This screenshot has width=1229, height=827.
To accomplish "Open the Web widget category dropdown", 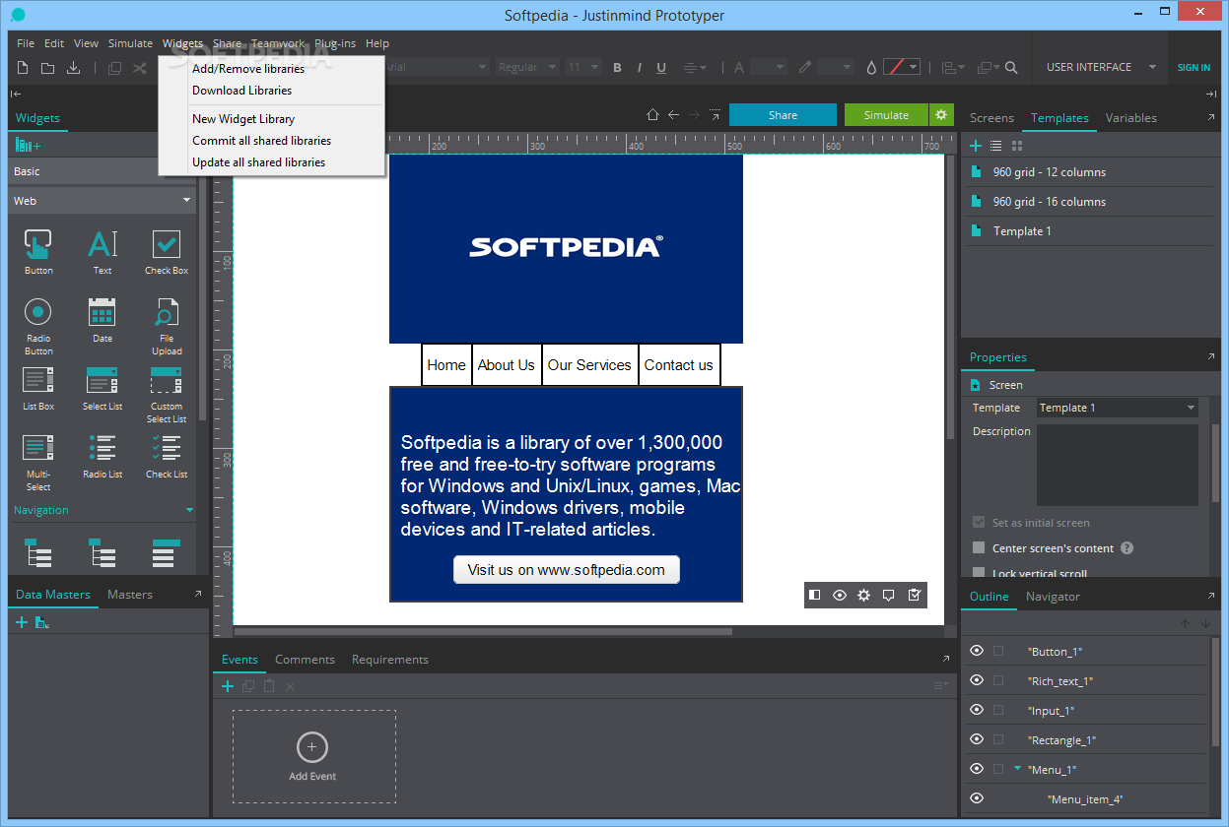I will point(102,201).
